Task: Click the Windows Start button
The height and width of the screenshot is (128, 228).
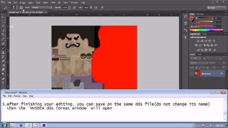Action: click(x=4, y=125)
